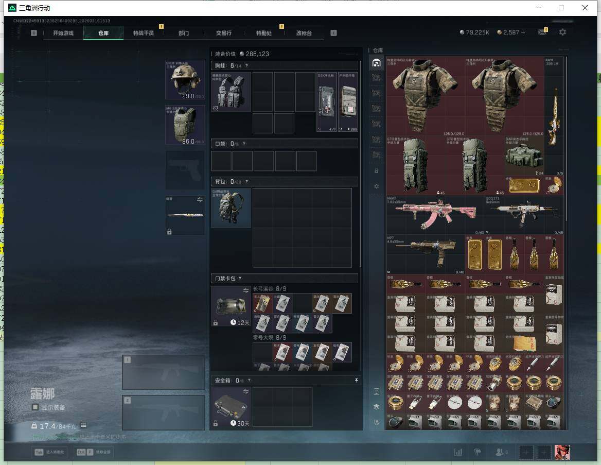Click the statistics bar chart icon
The width and height of the screenshot is (601, 465).
[x=458, y=452]
